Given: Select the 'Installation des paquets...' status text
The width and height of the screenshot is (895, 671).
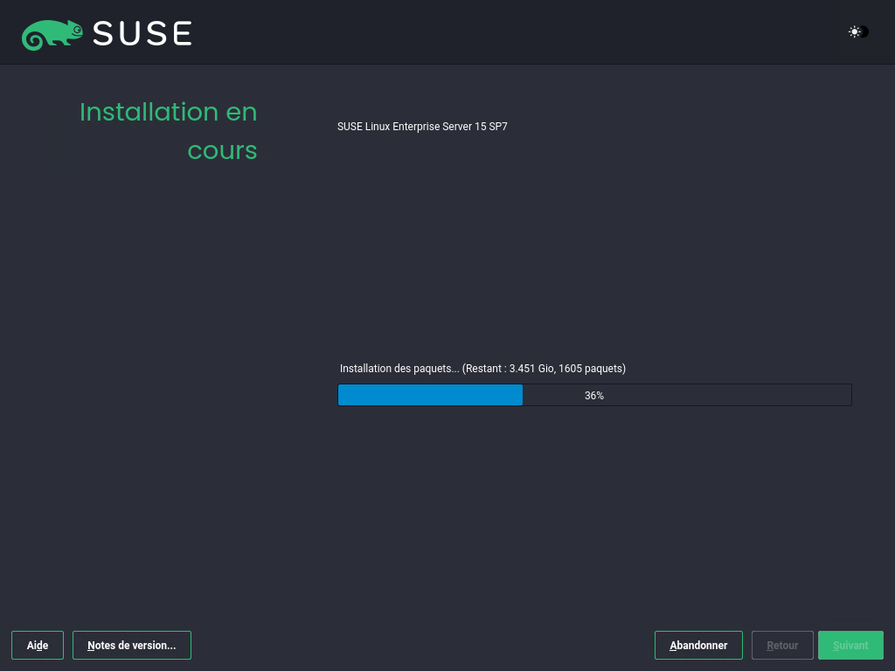Looking at the screenshot, I should (x=482, y=369).
